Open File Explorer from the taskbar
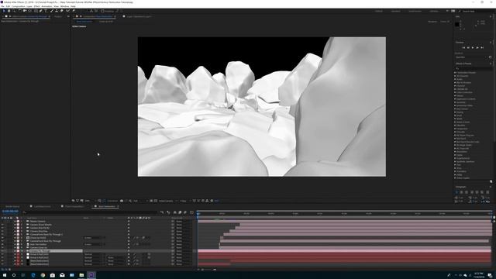Image resolution: width=496 pixels, height=279 pixels. (x=81, y=275)
